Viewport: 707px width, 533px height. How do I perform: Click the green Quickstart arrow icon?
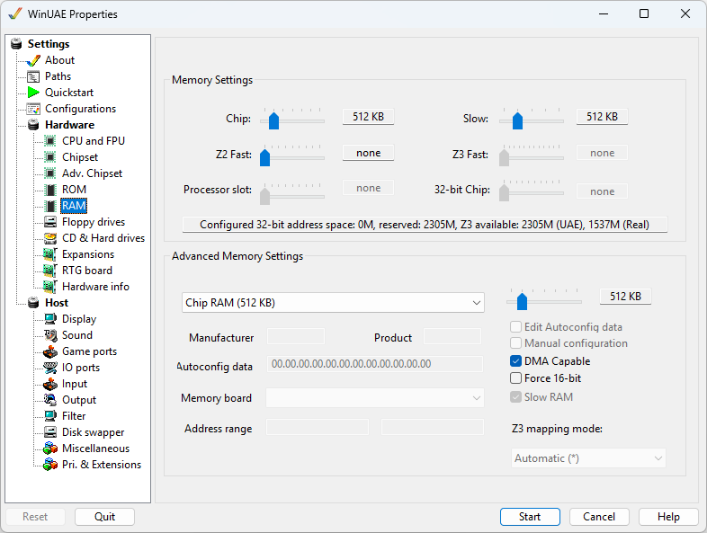(x=33, y=93)
